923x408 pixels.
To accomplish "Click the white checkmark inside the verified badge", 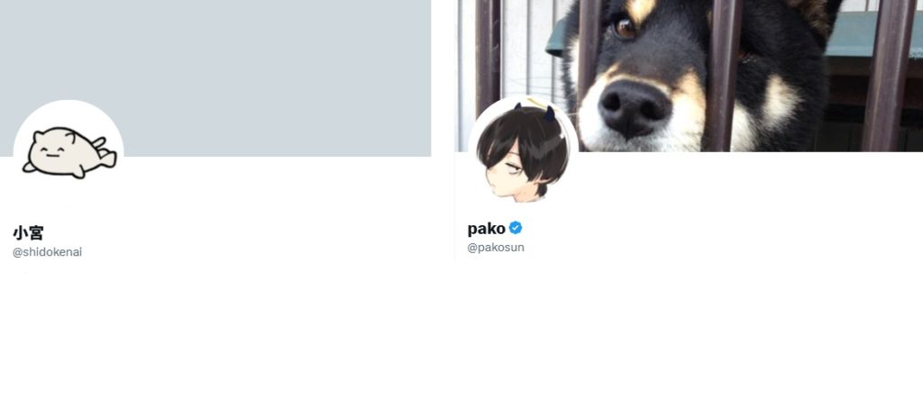I will pos(516,228).
